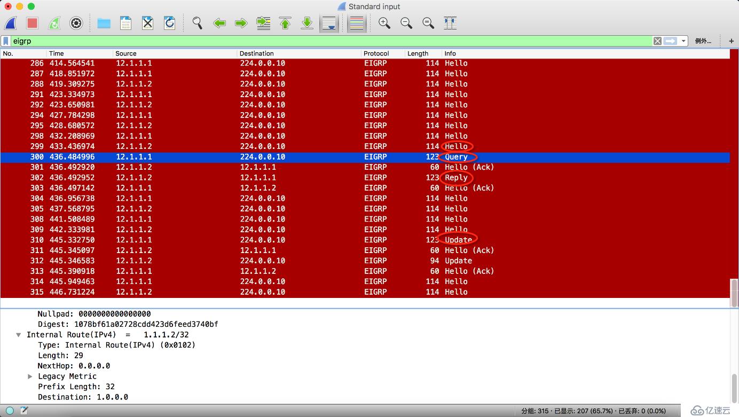739x417 pixels.
Task: Open capture options gear
Action: (76, 23)
